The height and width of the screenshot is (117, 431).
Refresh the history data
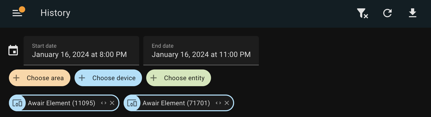tap(387, 13)
